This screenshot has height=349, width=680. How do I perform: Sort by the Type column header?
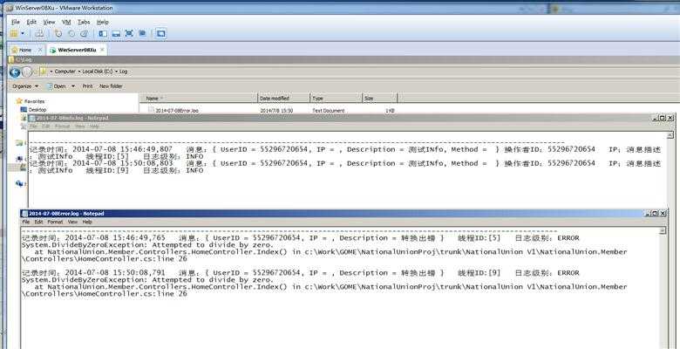pos(337,99)
